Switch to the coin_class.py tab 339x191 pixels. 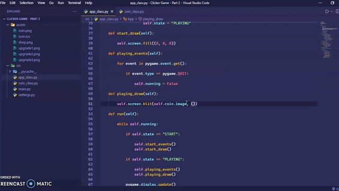(133, 12)
